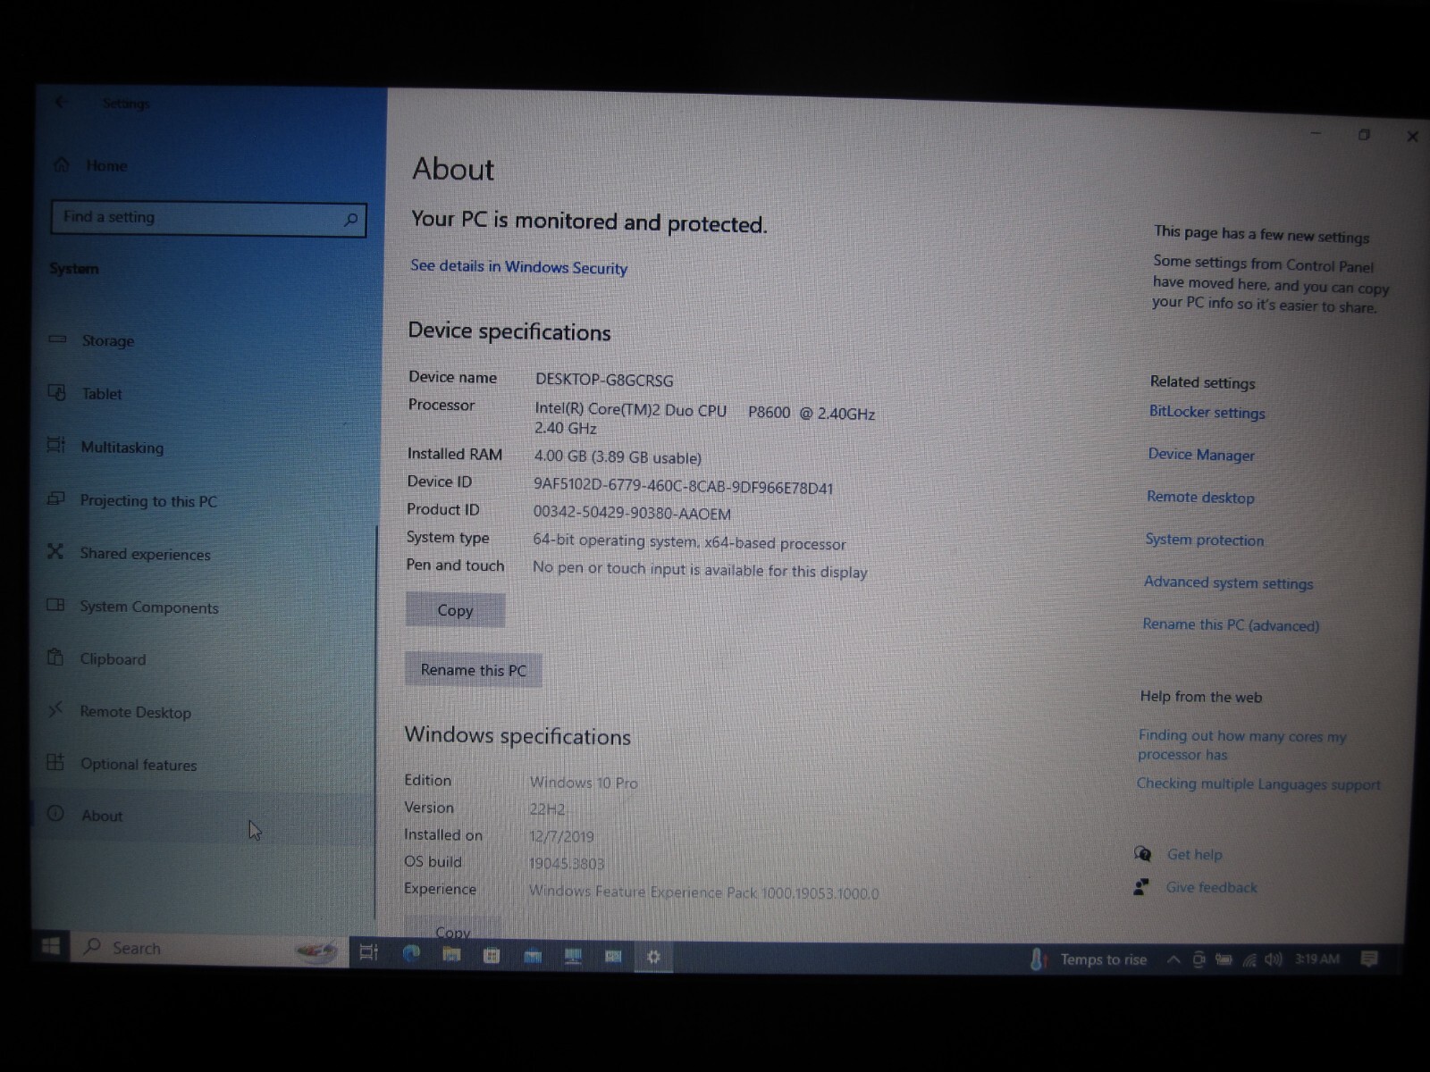Click the Optional features icon
This screenshot has width=1430, height=1072.
coord(55,762)
